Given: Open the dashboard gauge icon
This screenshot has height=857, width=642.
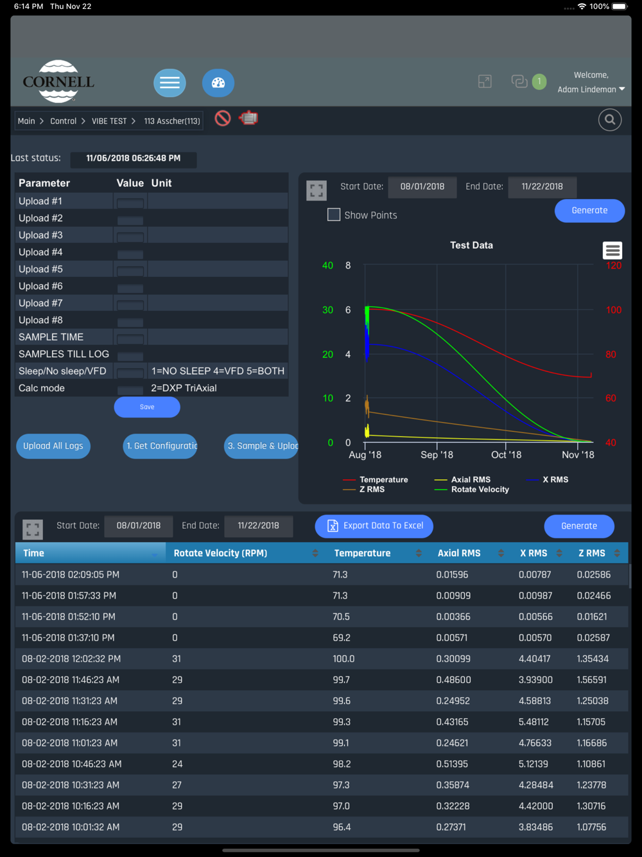Looking at the screenshot, I should (218, 83).
